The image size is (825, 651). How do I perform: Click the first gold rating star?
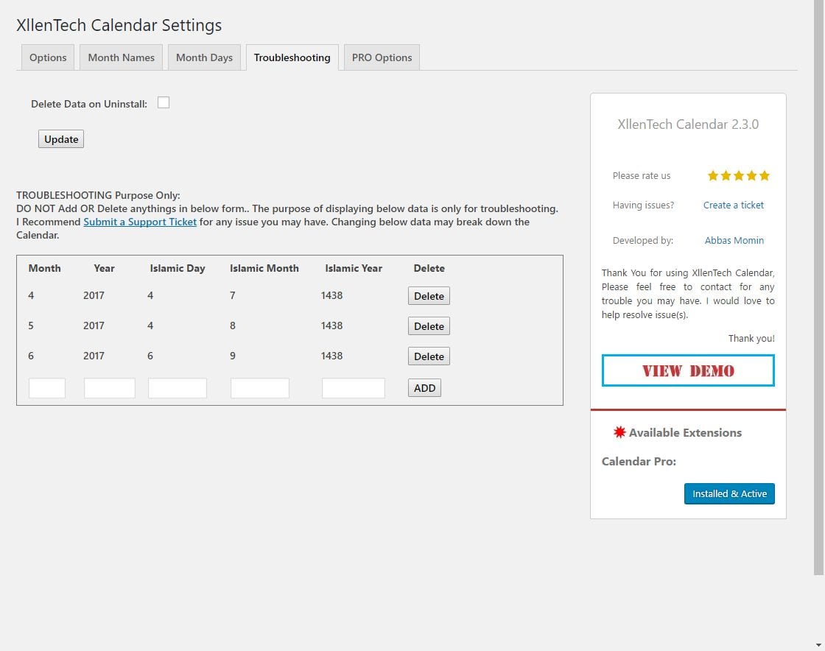click(713, 175)
